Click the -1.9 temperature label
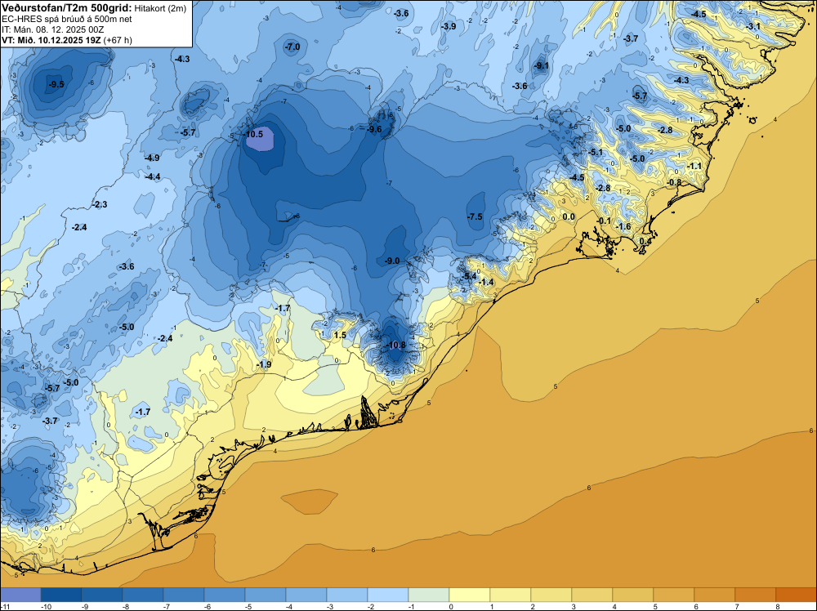The width and height of the screenshot is (817, 611). 264,364
